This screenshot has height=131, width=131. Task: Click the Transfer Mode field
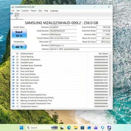point(63,38)
